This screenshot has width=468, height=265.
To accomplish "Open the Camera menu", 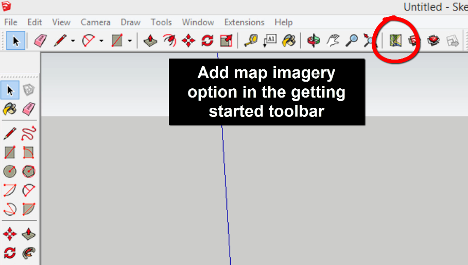I will 96,22.
